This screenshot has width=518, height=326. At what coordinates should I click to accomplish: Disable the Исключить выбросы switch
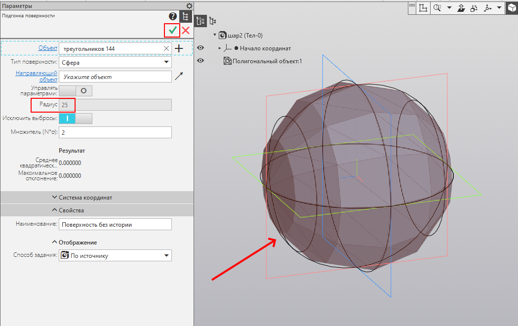pyautogui.click(x=76, y=119)
